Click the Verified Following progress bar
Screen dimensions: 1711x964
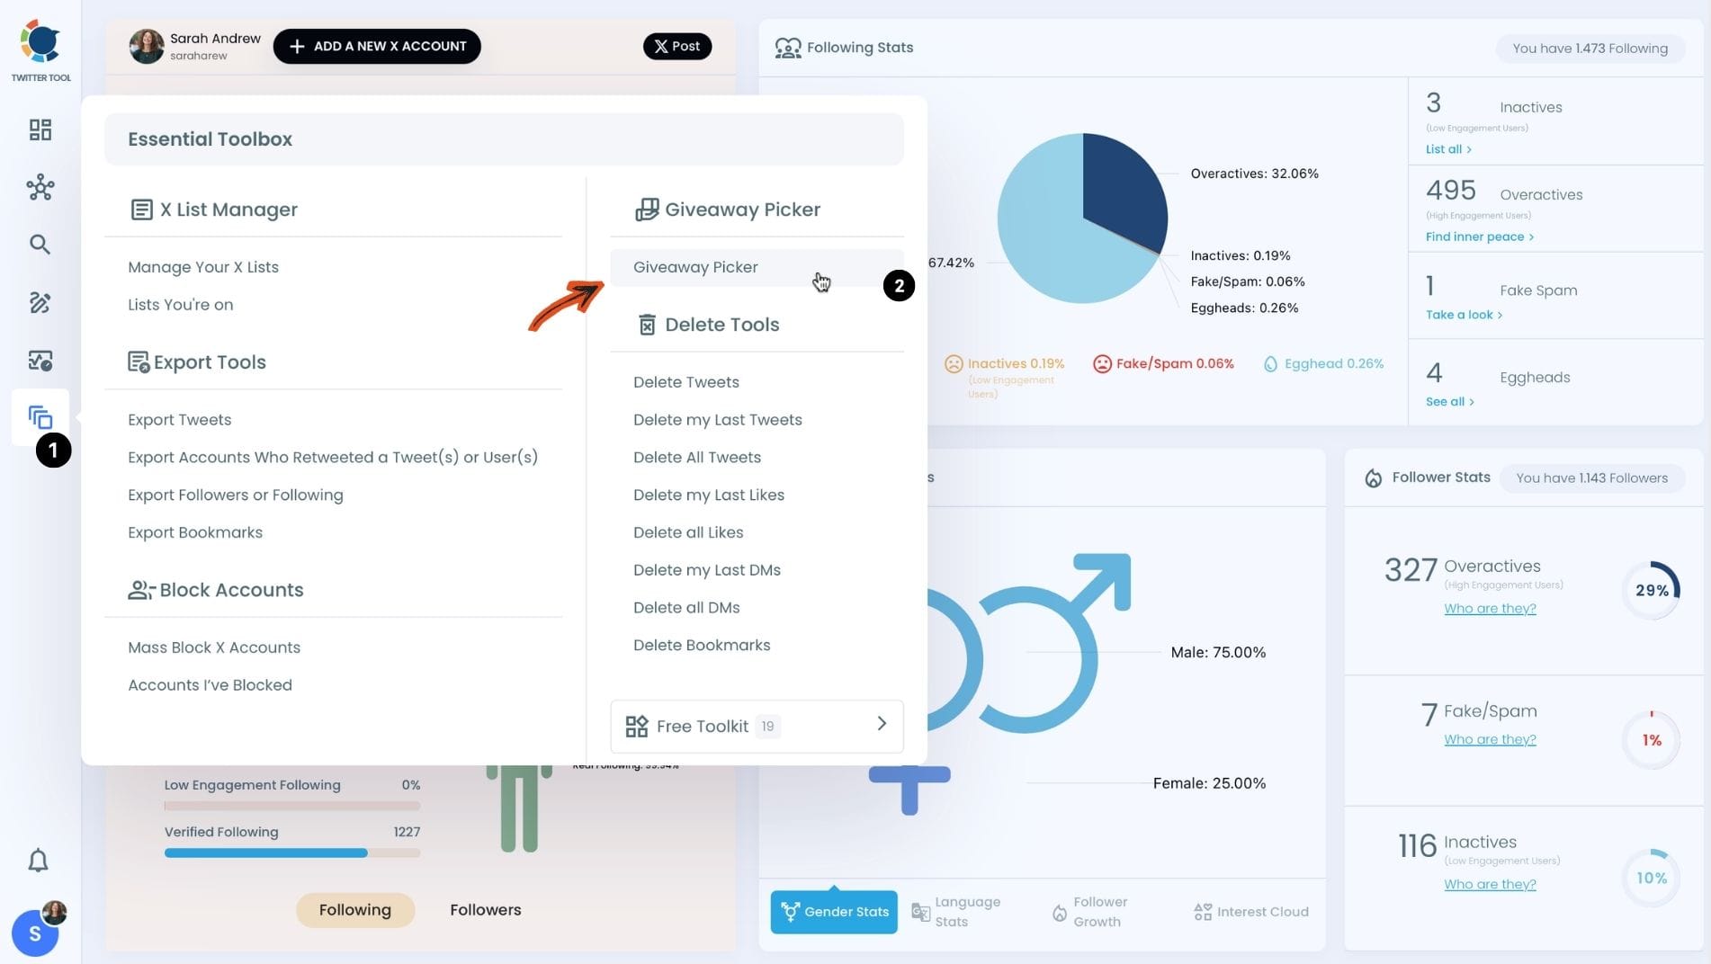pyautogui.click(x=292, y=852)
